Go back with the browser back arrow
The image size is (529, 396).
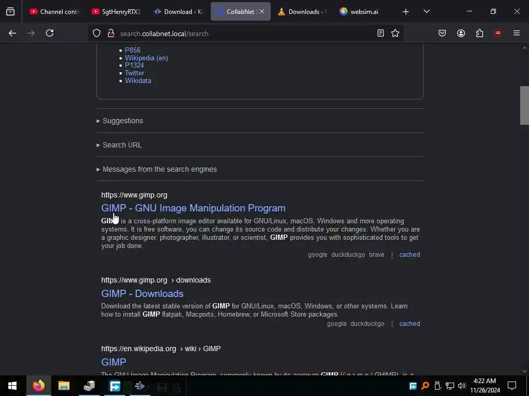(x=12, y=33)
